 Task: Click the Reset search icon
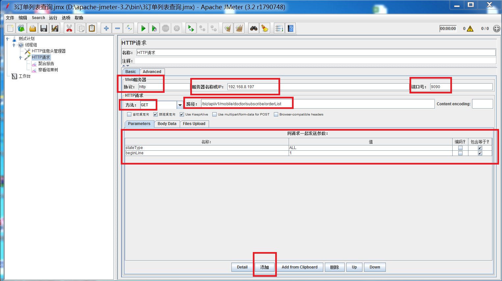[265, 29]
